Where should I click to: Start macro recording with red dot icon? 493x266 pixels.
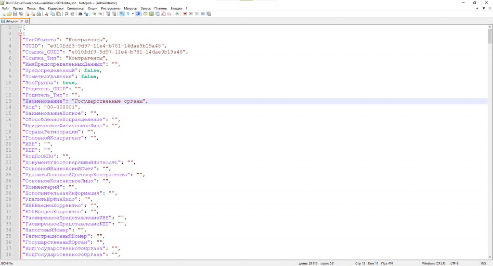185,14
